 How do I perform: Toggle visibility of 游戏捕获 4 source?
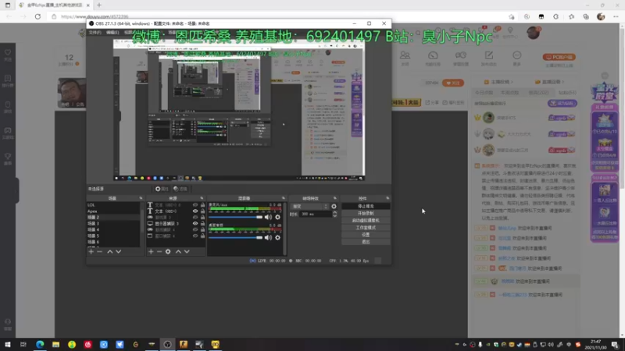click(195, 229)
